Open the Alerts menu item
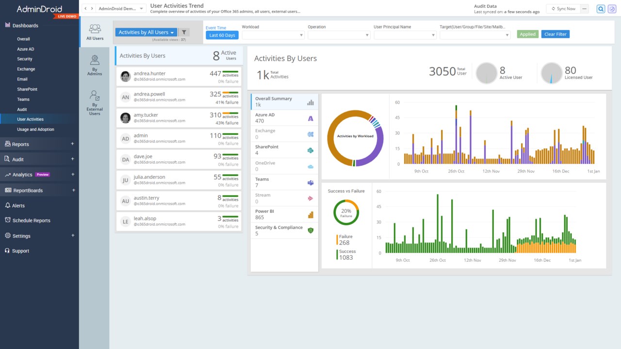Image resolution: width=621 pixels, height=349 pixels. point(18,206)
